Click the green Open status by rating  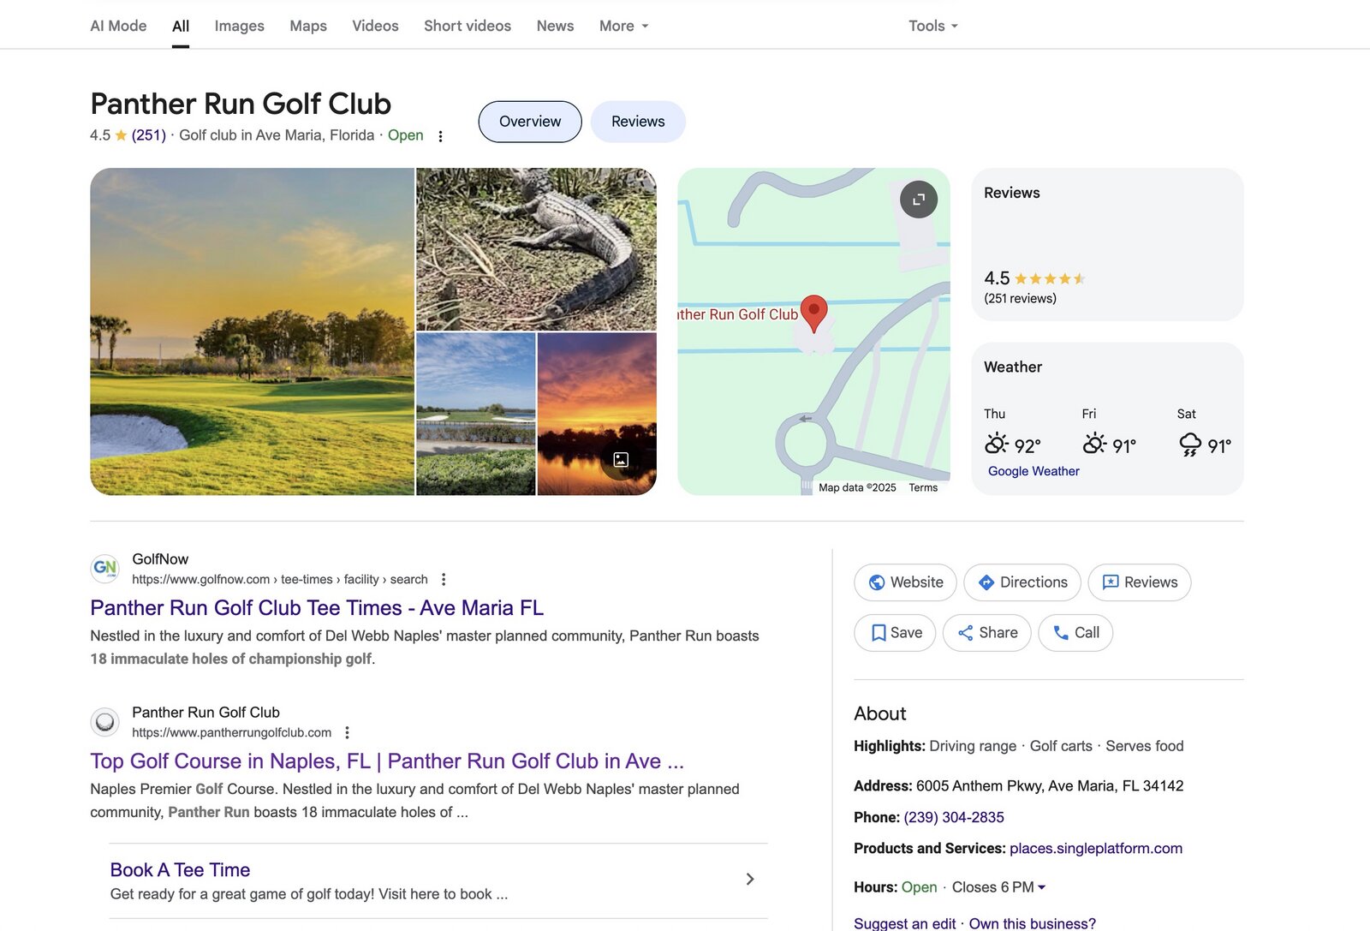pos(405,135)
